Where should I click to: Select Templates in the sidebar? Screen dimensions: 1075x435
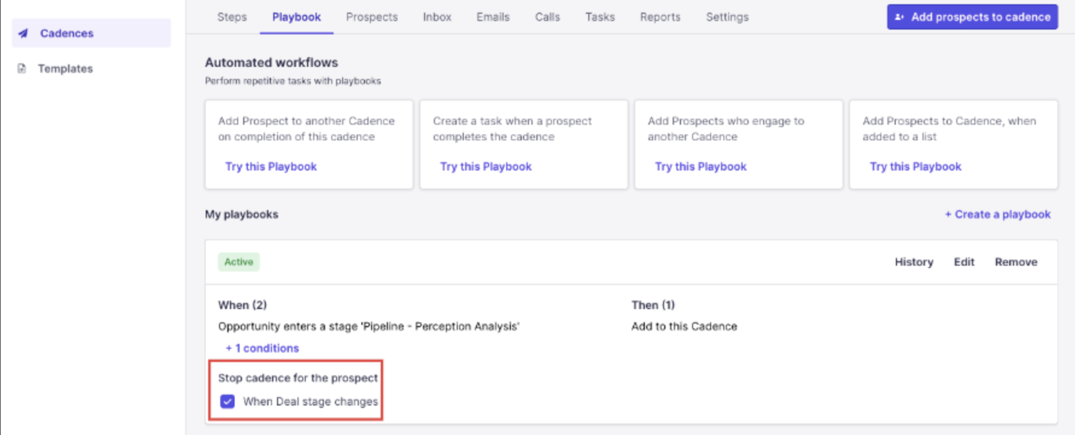point(65,69)
